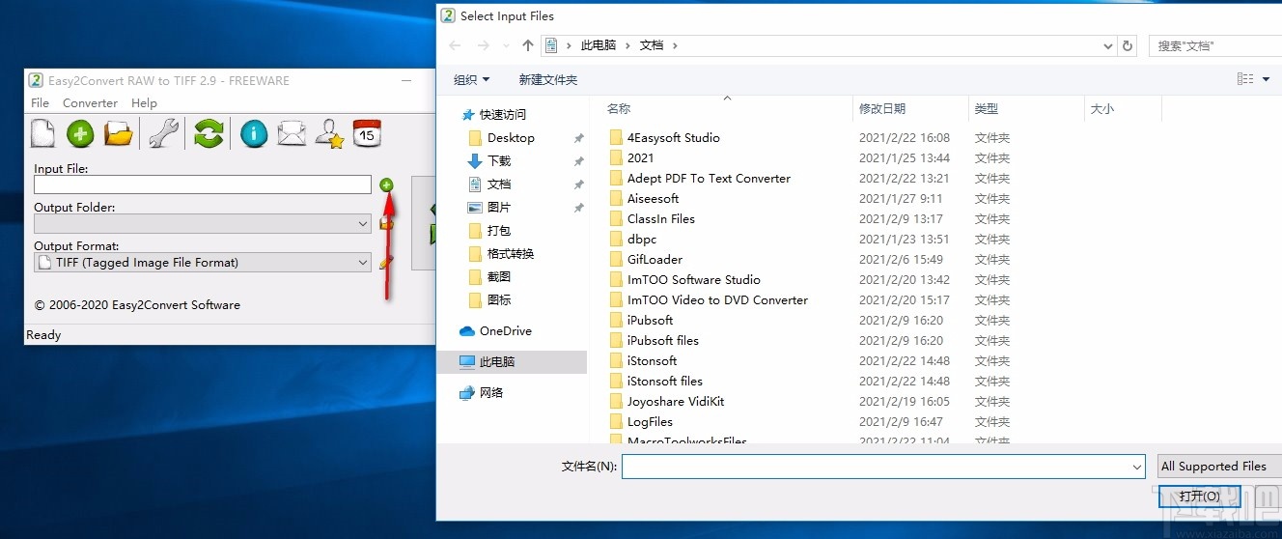Open settings via wrench and screwdriver icon
The width and height of the screenshot is (1282, 539).
point(163,133)
